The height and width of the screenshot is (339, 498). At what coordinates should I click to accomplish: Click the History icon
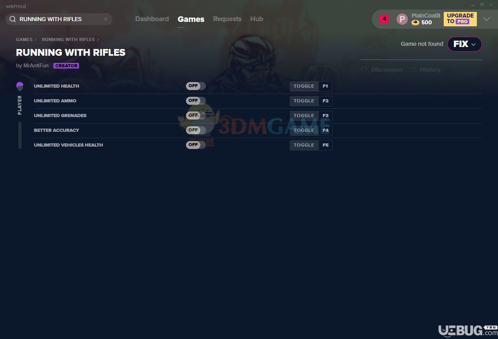pyautogui.click(x=414, y=70)
